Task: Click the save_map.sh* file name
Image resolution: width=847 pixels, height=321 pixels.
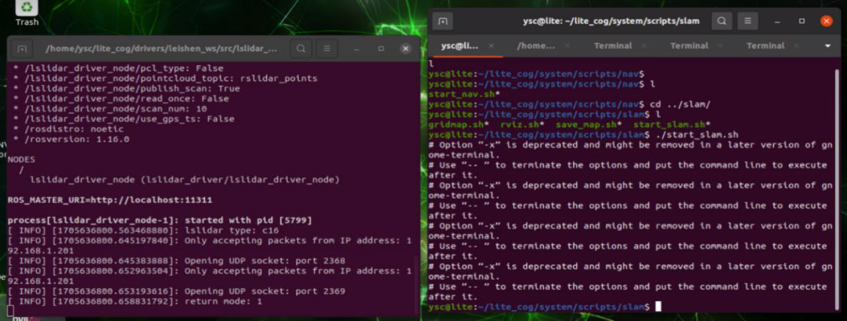Action: click(x=590, y=125)
